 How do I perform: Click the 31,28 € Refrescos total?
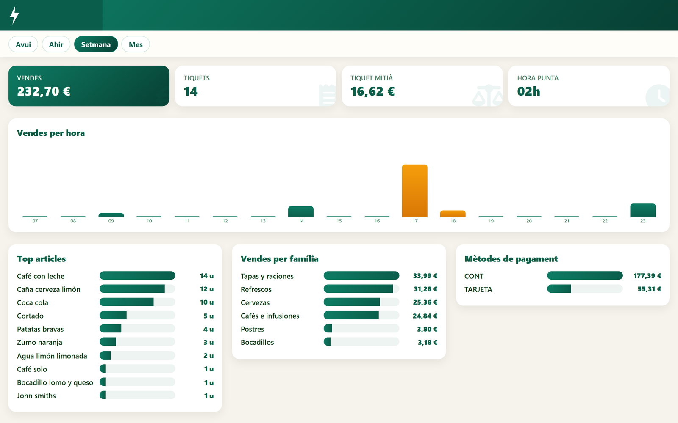425,289
